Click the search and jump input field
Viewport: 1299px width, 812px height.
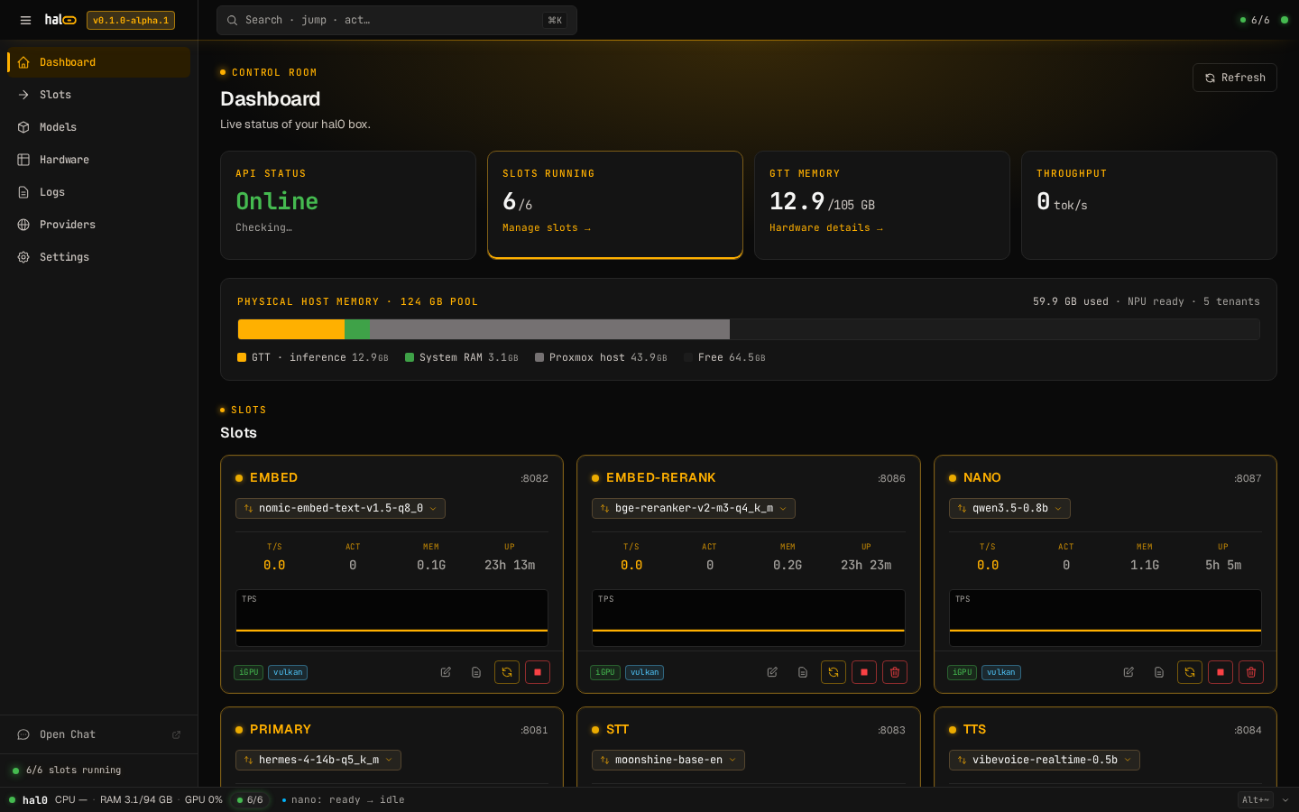click(397, 20)
